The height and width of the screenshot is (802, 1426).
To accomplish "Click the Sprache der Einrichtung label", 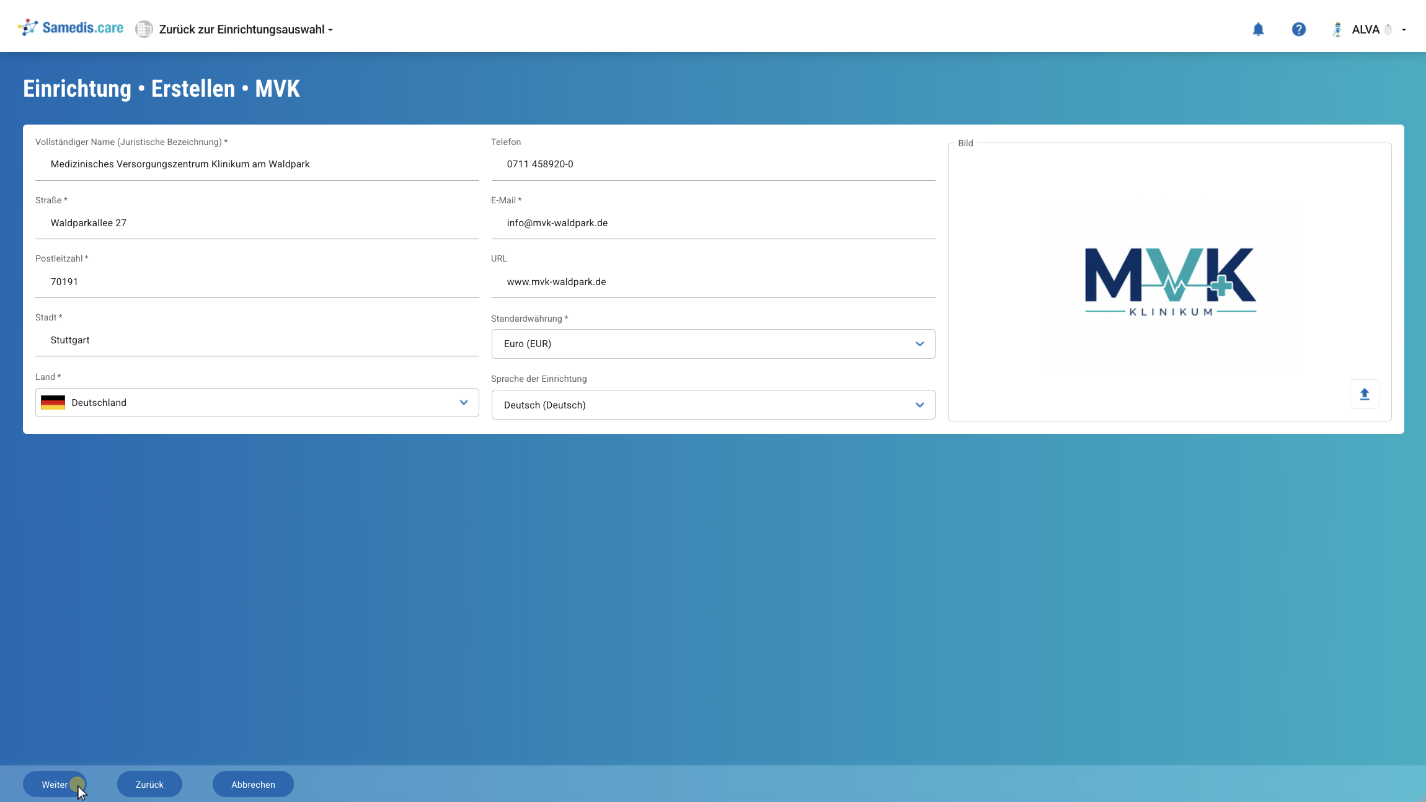I will tap(539, 379).
